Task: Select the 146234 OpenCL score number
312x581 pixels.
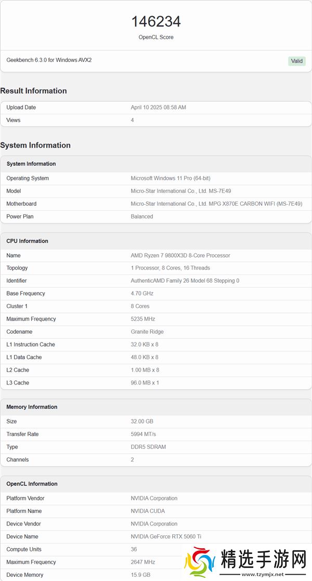Action: coord(156,21)
